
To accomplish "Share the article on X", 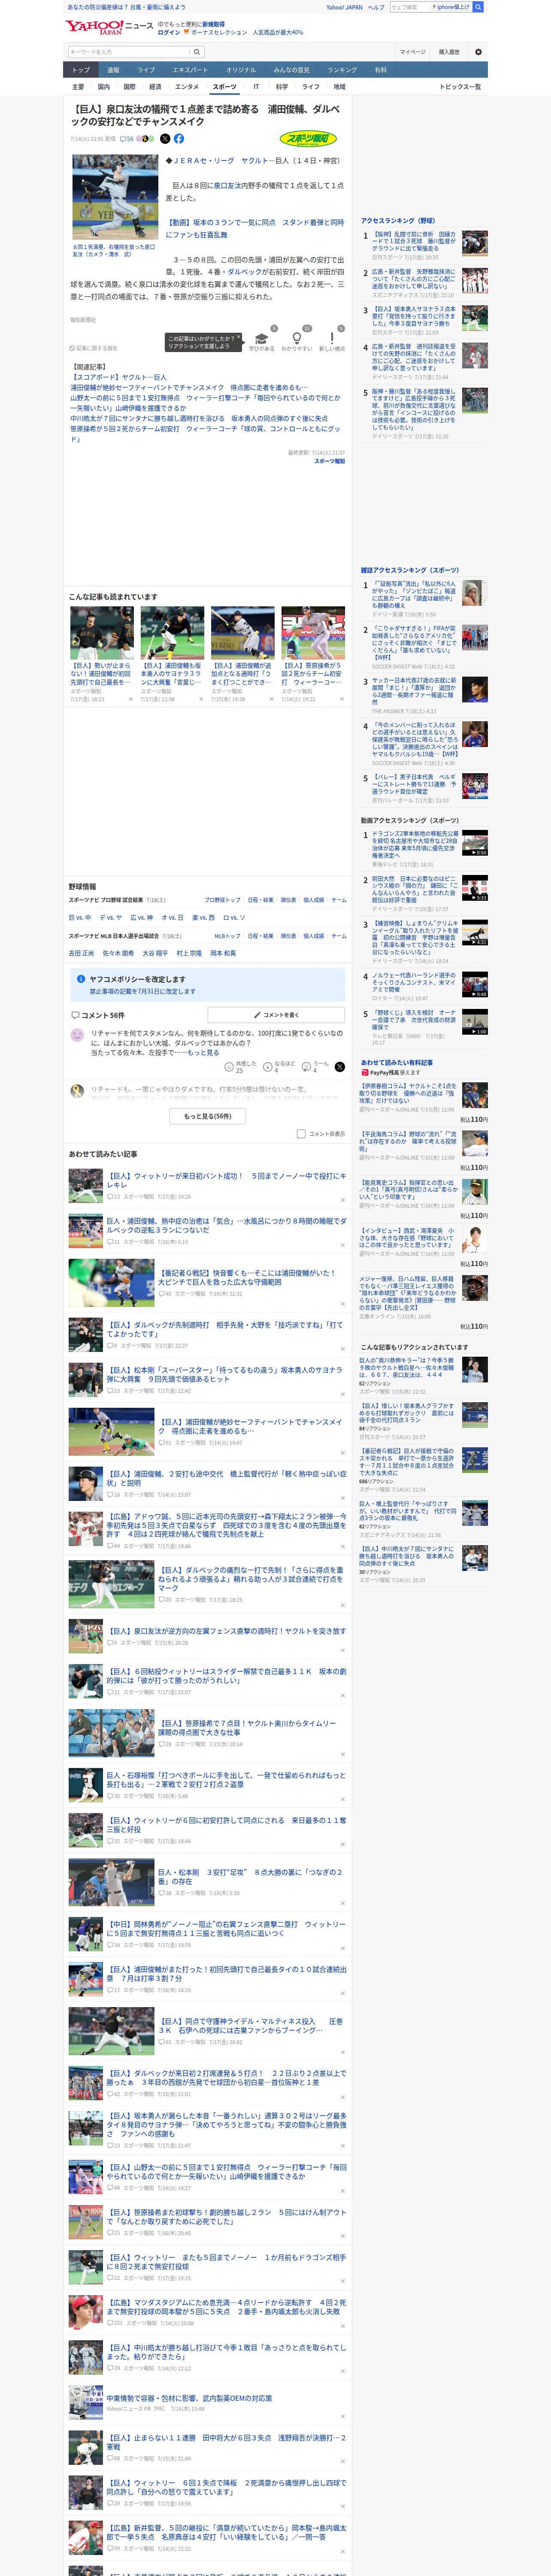I will point(165,139).
